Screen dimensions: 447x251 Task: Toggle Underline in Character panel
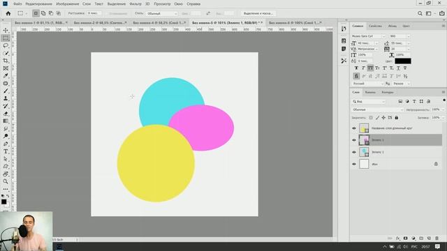point(398,68)
